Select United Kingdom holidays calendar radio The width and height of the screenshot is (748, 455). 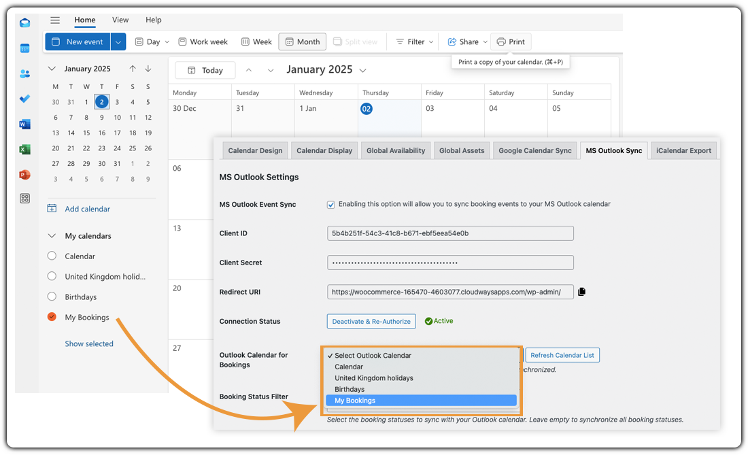pos(52,276)
